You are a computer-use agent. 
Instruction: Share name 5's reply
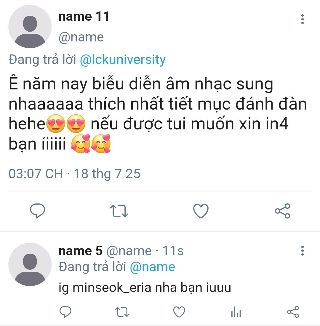tap(293, 312)
